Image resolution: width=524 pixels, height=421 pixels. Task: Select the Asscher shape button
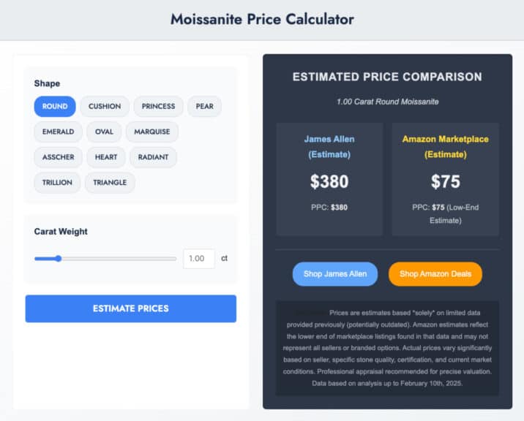click(x=58, y=157)
